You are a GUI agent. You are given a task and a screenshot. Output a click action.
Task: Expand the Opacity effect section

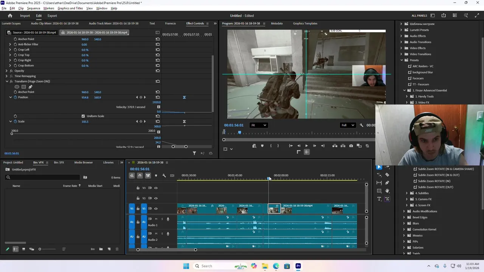[x=6, y=71]
